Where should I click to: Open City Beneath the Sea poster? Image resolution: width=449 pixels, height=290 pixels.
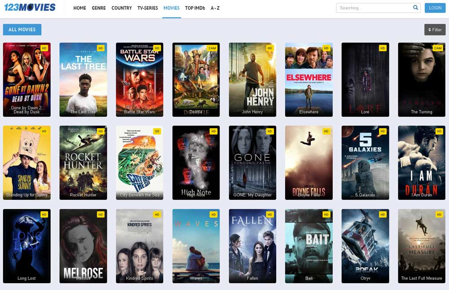point(140,162)
